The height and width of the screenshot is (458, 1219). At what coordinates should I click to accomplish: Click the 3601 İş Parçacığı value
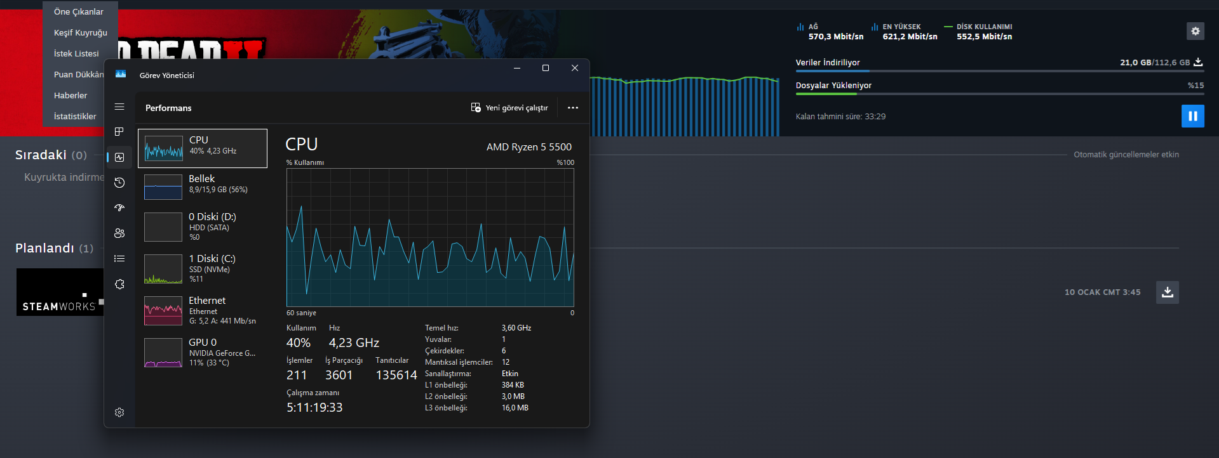pyautogui.click(x=339, y=376)
